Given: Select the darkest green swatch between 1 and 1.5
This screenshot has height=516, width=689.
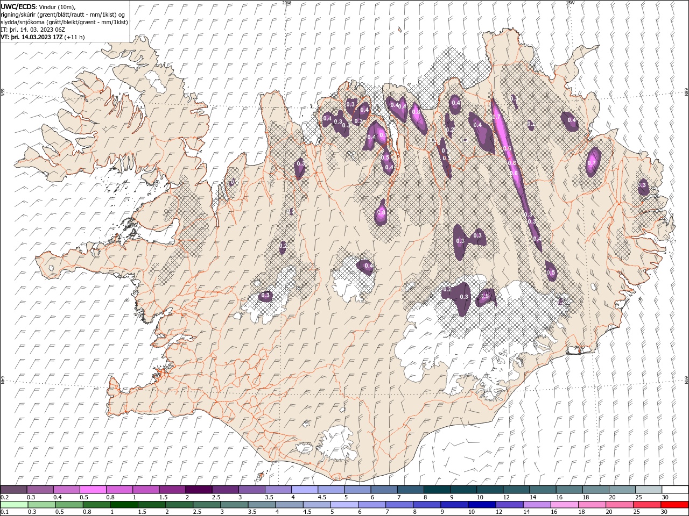Looking at the screenshot, I should (x=124, y=505).
